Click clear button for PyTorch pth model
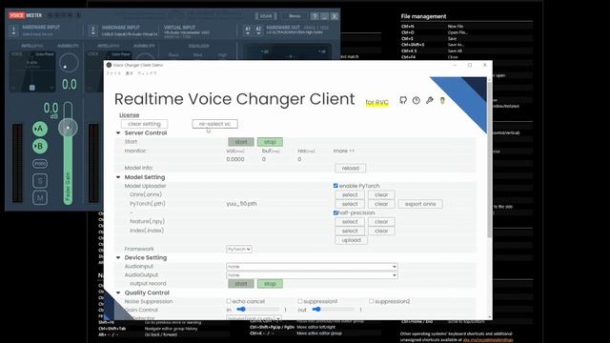 [x=381, y=204]
